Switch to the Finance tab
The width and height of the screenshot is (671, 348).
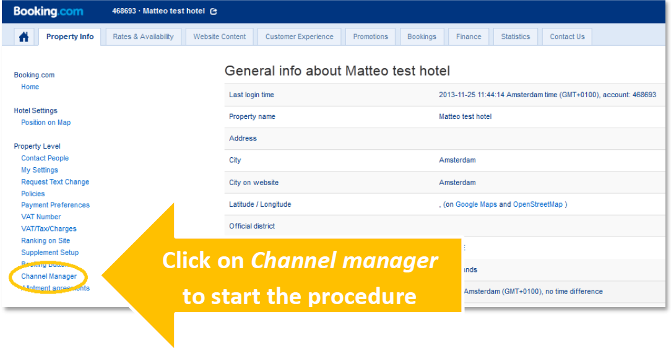point(469,37)
